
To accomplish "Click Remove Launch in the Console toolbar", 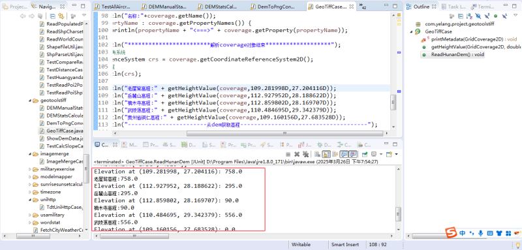I will [297, 154].
